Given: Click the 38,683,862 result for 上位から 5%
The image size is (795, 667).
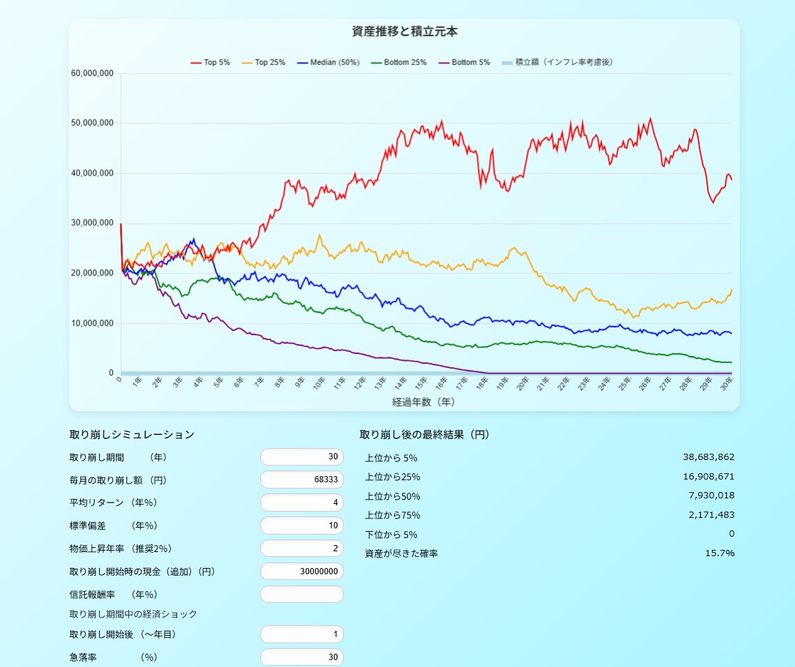Looking at the screenshot, I should [x=709, y=457].
